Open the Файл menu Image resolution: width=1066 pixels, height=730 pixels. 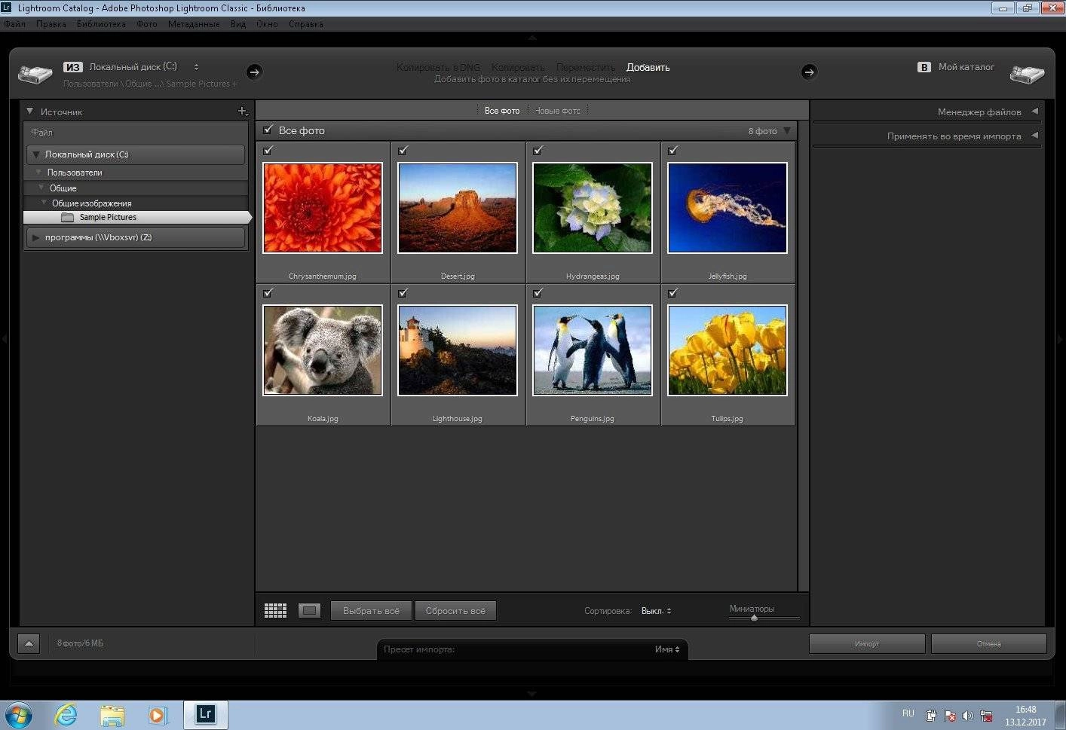pos(14,24)
